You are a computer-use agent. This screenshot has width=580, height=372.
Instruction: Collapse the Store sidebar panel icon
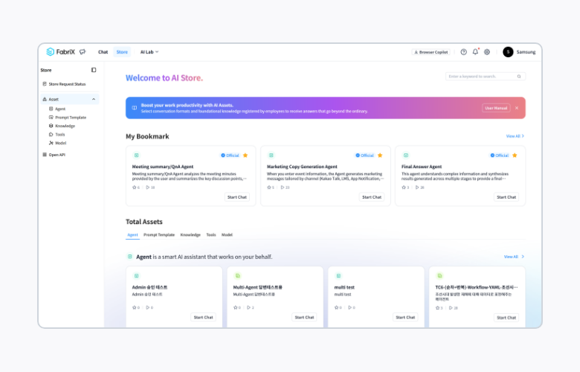[x=94, y=70]
